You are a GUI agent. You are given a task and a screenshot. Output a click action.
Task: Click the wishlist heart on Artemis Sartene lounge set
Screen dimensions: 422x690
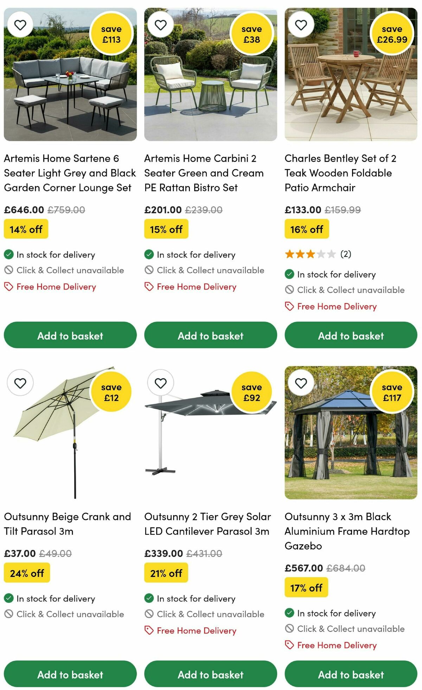click(x=20, y=25)
